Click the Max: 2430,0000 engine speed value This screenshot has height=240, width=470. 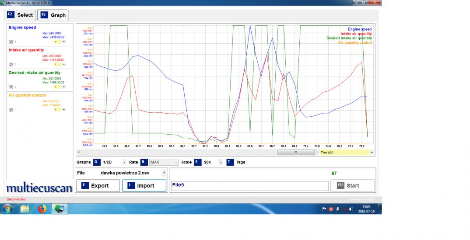53,37
